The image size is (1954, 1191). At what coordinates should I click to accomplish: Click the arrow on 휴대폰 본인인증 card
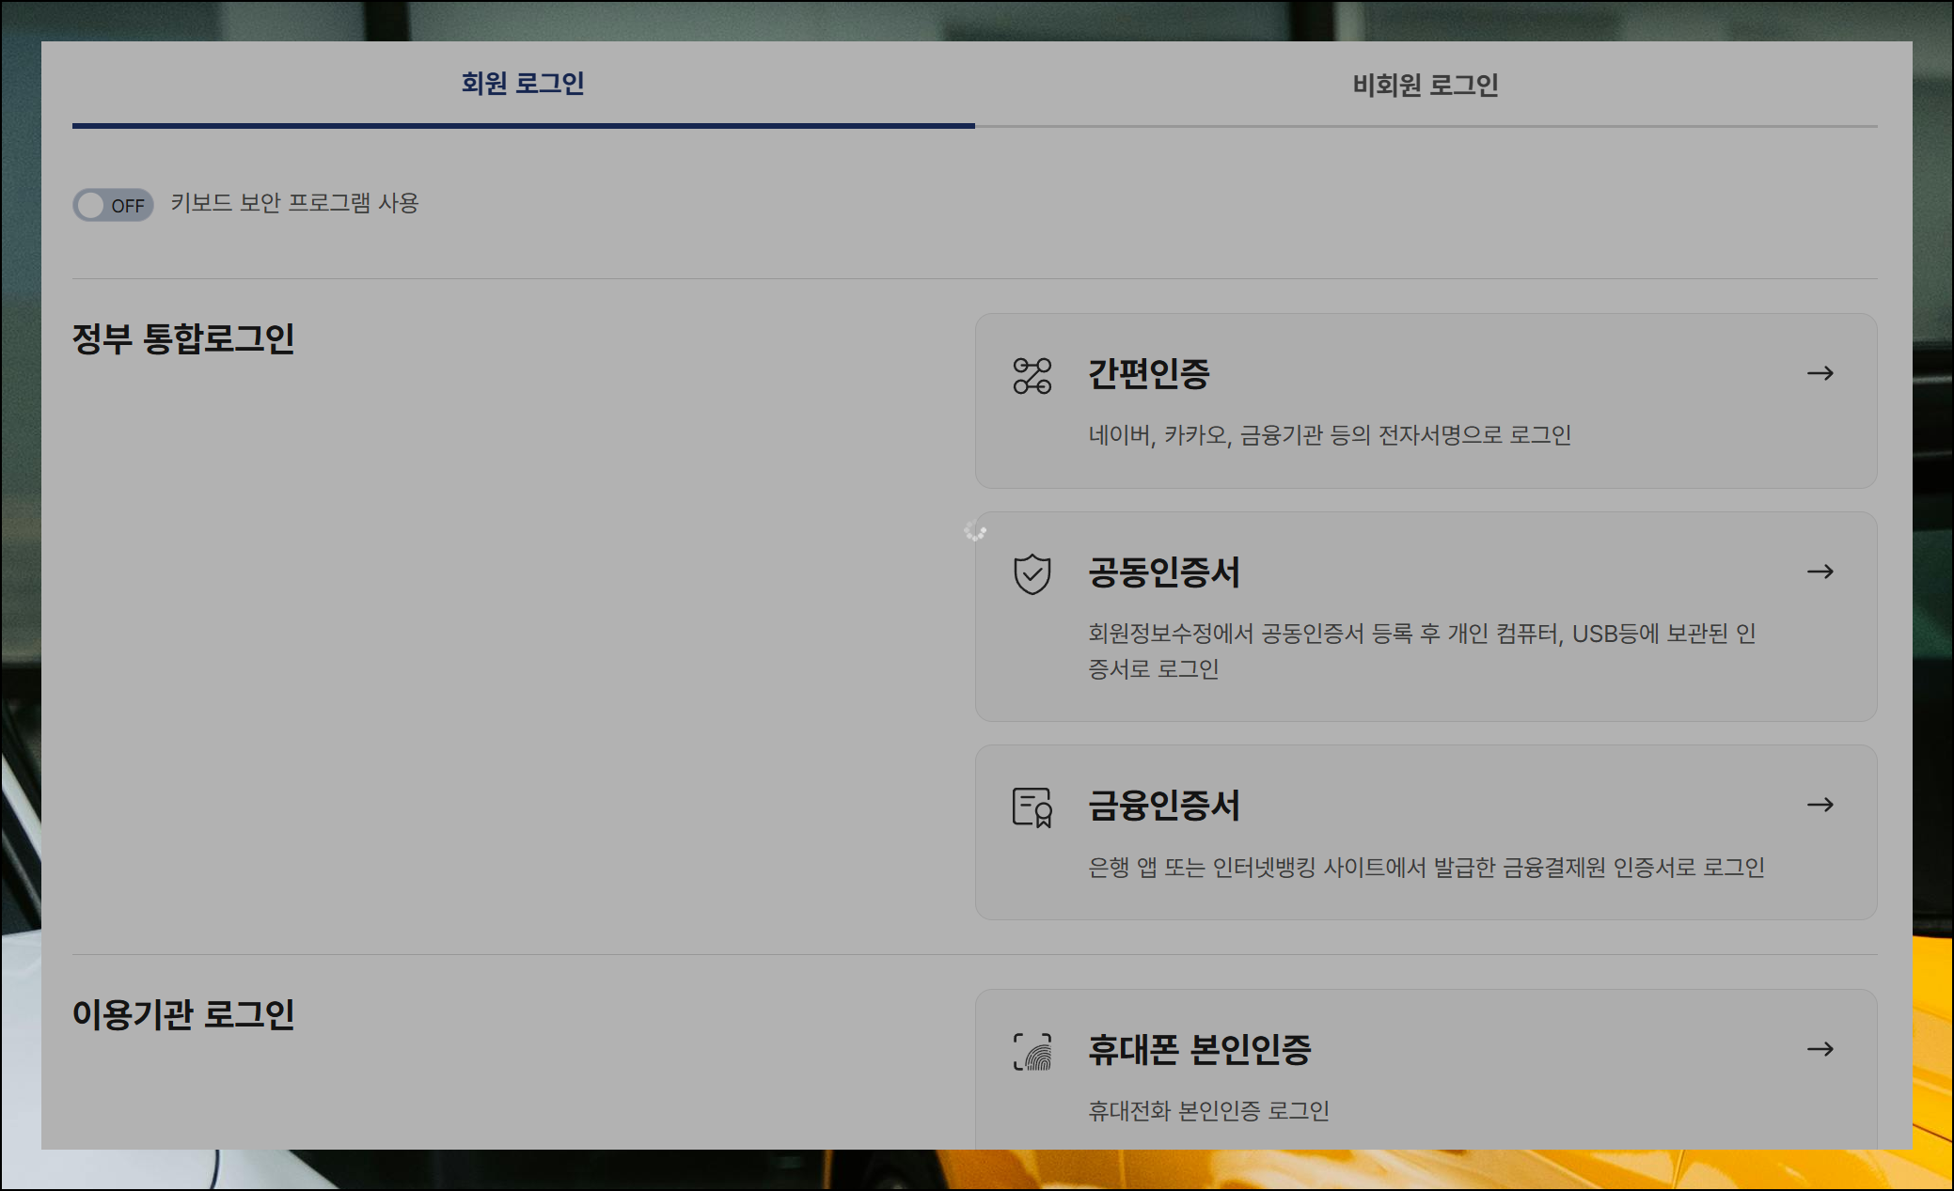pyautogui.click(x=1820, y=1049)
